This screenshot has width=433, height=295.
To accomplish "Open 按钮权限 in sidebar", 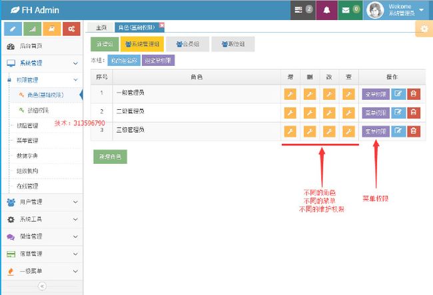I will pyautogui.click(x=46, y=111).
